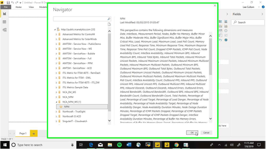This screenshot has width=266, height=149.
Task: Open the Lee Cullom account dropdown
Action: click(259, 7)
